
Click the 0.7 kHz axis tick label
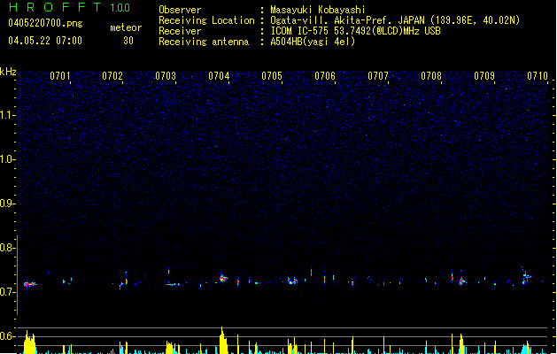7,292
